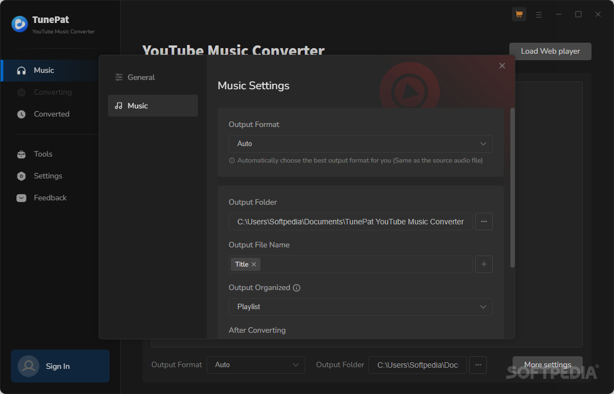Go to the Music section in sidebar
This screenshot has width=614, height=394.
(x=50, y=71)
